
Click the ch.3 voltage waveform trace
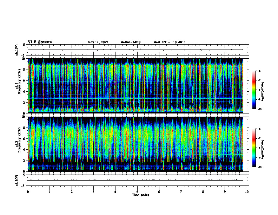[135, 180]
